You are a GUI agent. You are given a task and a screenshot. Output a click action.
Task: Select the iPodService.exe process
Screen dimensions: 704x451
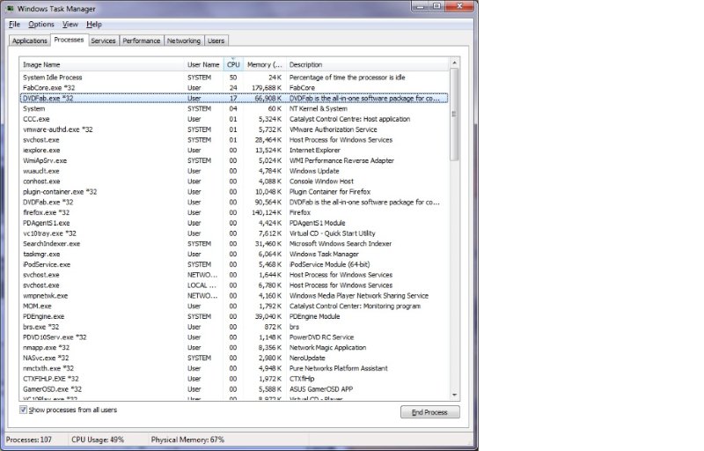tap(234, 264)
